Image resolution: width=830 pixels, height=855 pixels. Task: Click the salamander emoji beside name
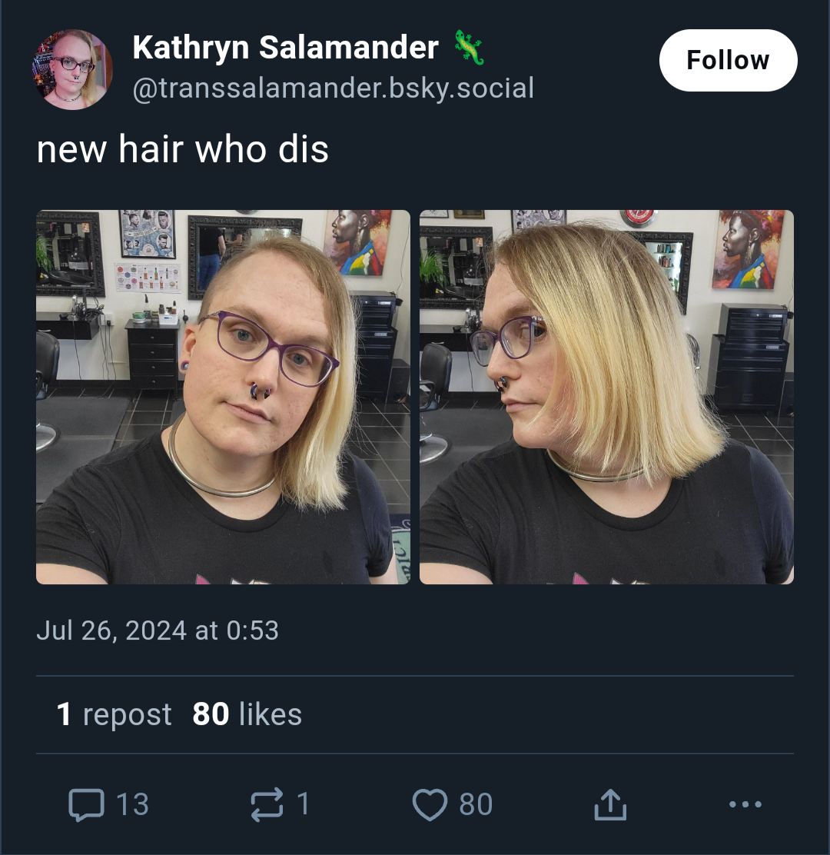point(470,48)
